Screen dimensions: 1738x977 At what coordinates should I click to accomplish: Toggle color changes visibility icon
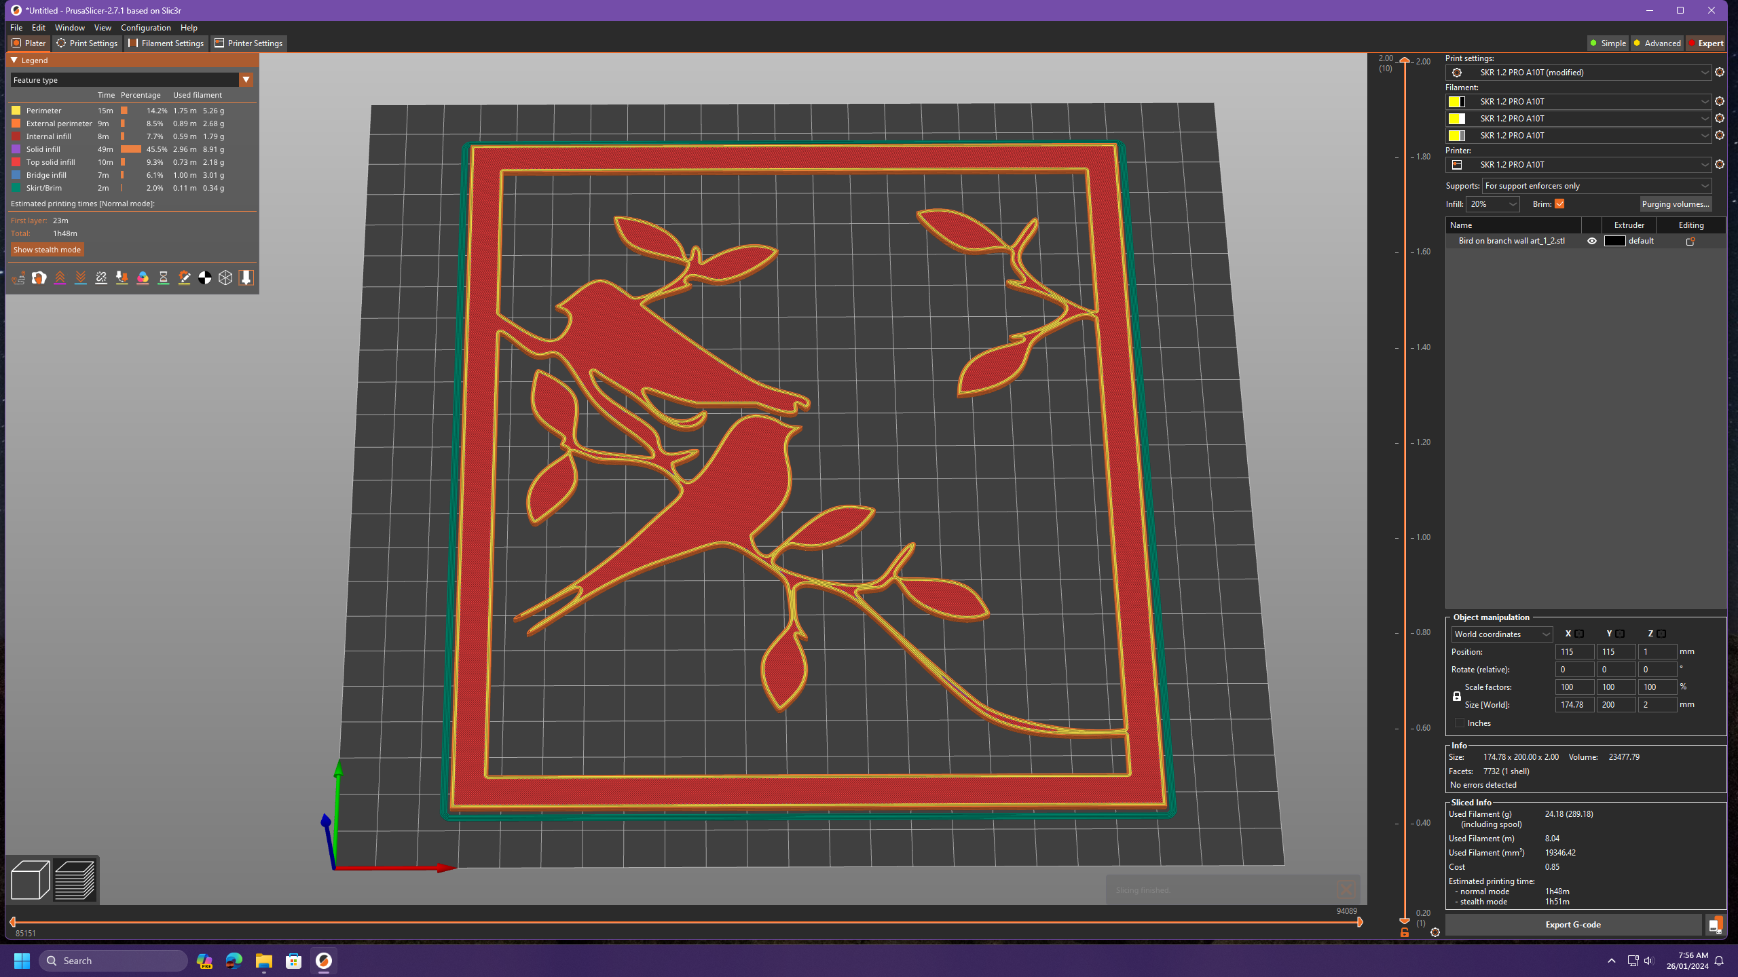143,277
